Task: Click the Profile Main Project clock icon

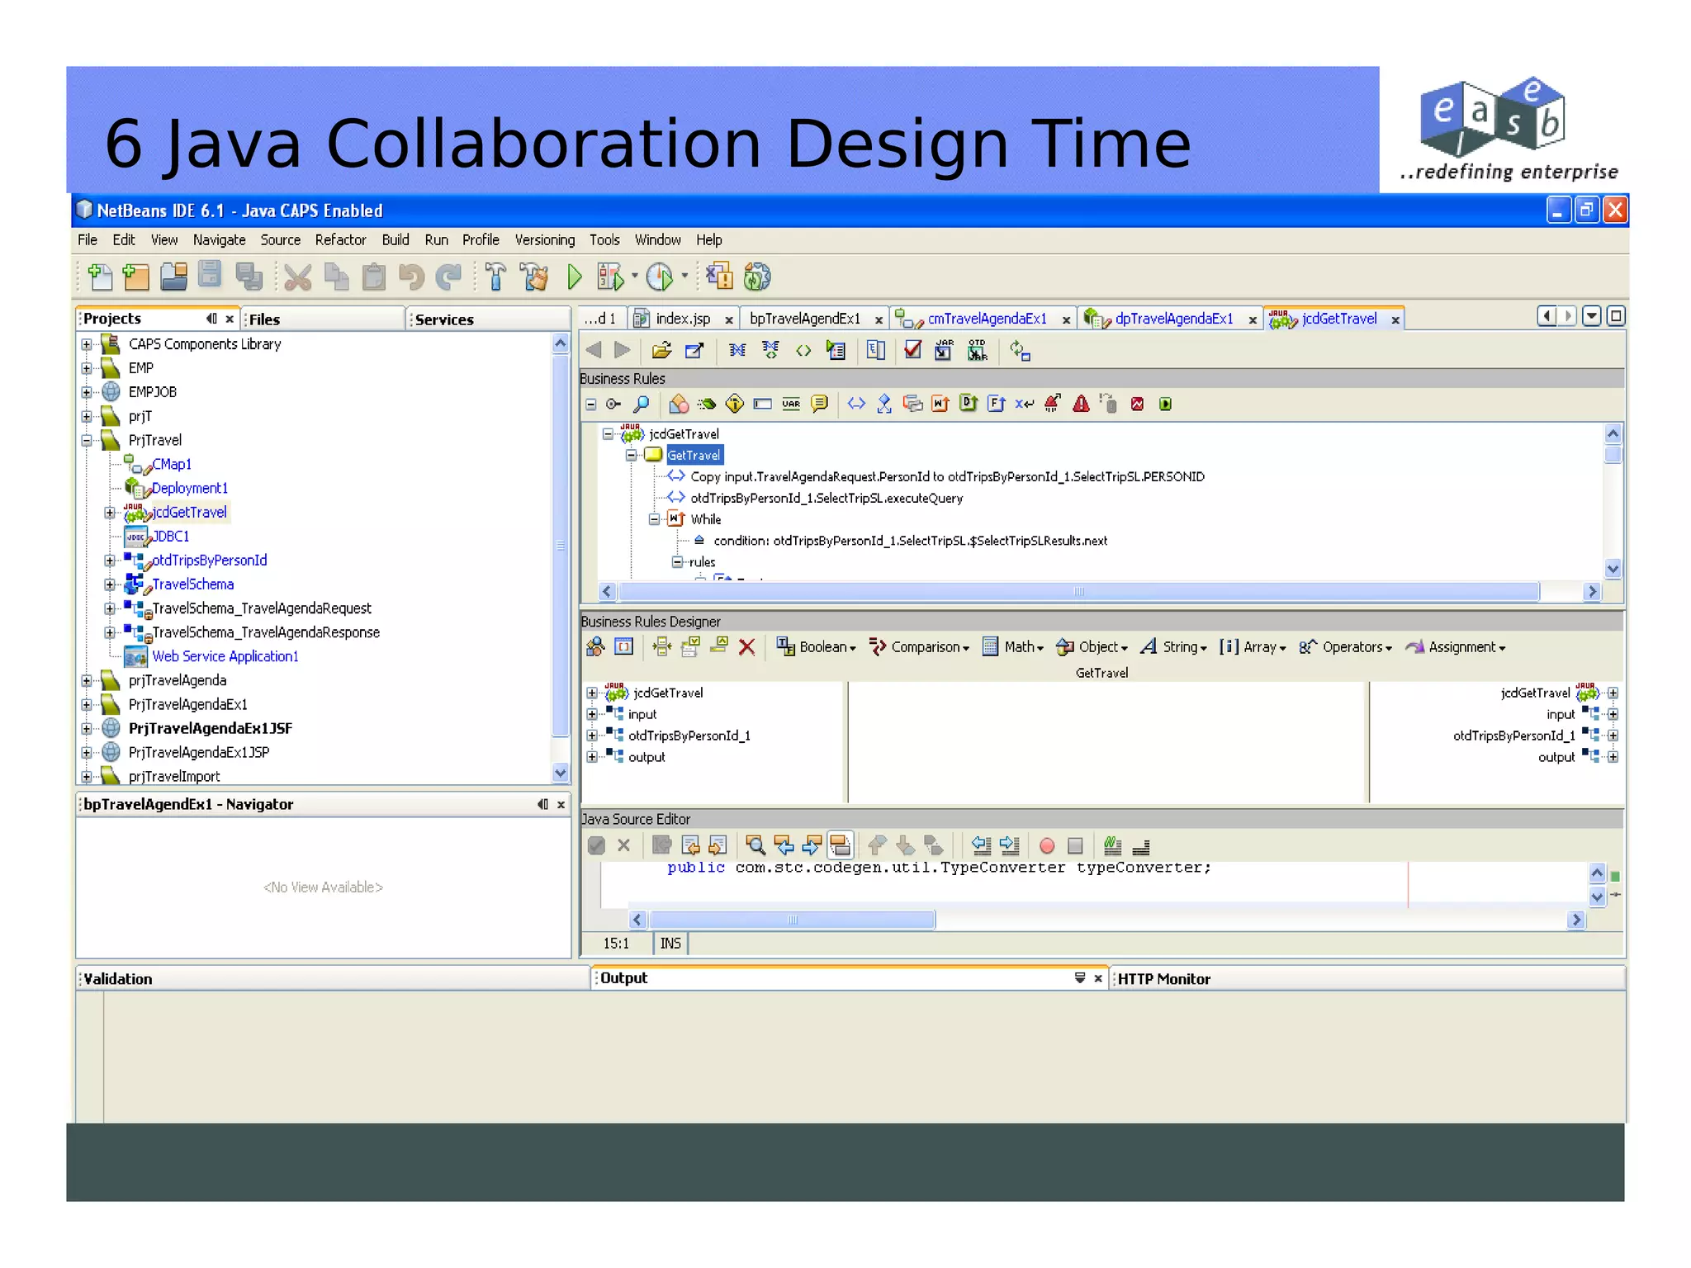Action: coord(660,277)
